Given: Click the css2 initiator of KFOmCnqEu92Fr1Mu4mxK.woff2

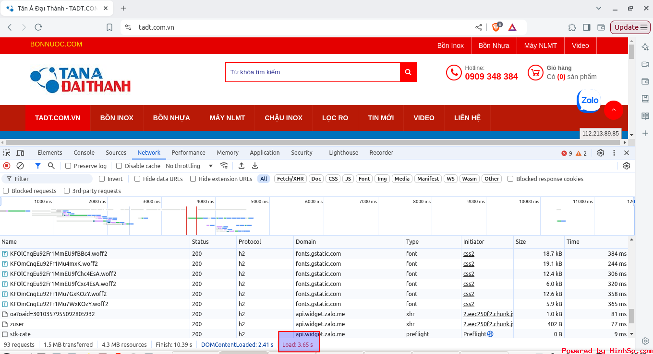Looking at the screenshot, I should pyautogui.click(x=469, y=264).
